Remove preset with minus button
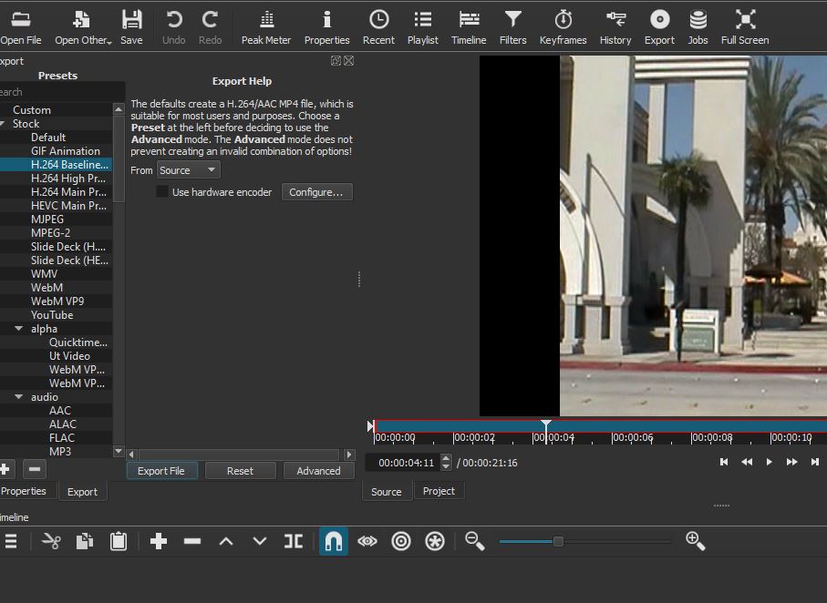 pyautogui.click(x=35, y=469)
